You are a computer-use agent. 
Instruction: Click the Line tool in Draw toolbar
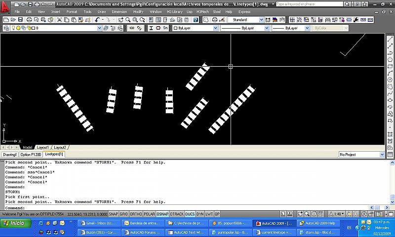click(390, 39)
